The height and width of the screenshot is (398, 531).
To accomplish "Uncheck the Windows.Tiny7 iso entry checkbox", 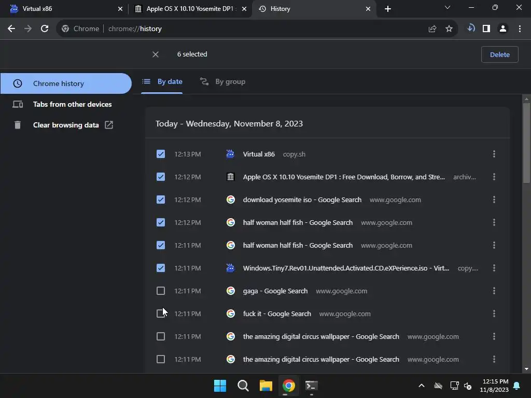I will pos(161,268).
